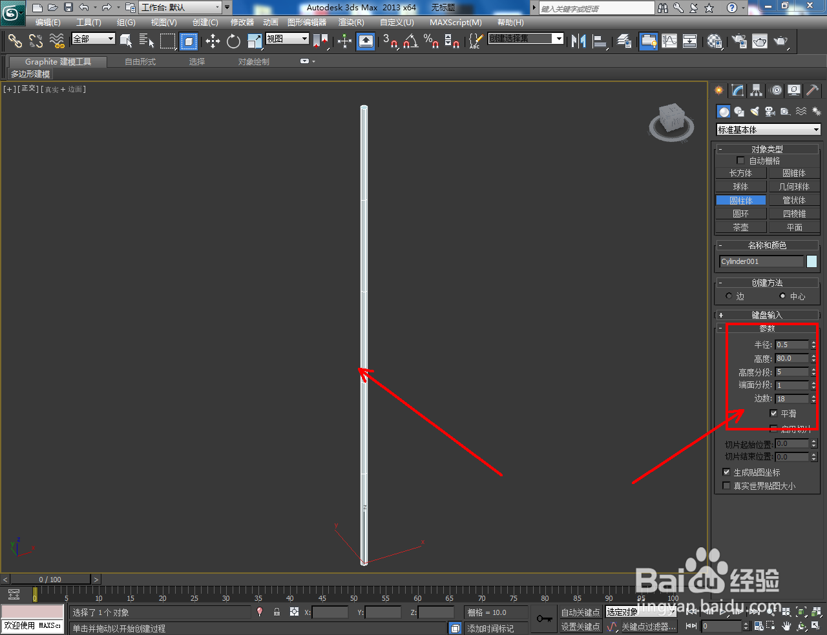Select the Helpers creation category
This screenshot has height=635, width=827.
point(785,111)
